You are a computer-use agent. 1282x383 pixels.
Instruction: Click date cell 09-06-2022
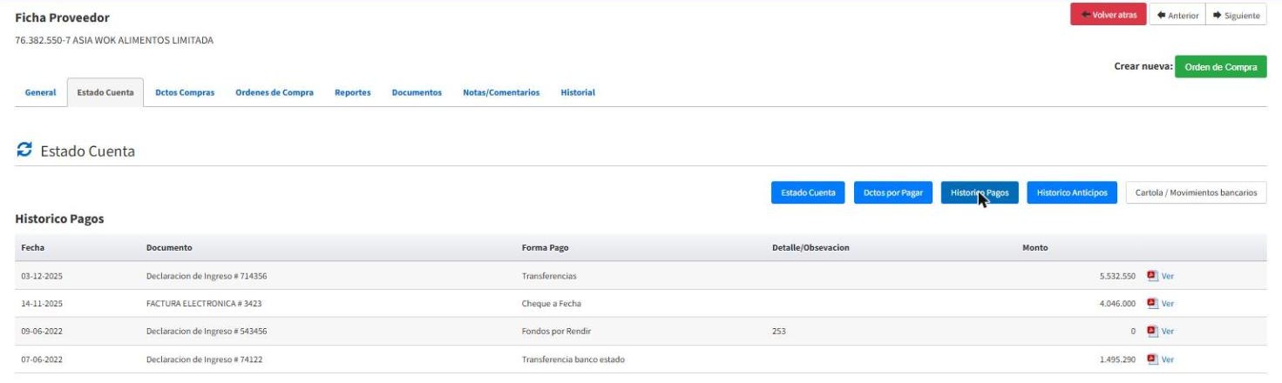[x=42, y=332]
